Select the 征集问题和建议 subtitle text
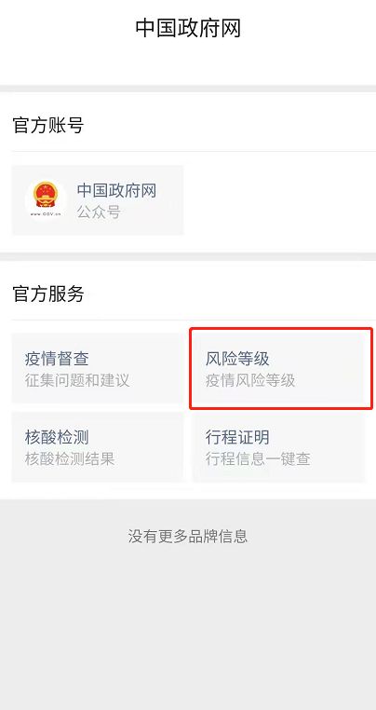Viewport: 376px width, 710px height. point(77,380)
